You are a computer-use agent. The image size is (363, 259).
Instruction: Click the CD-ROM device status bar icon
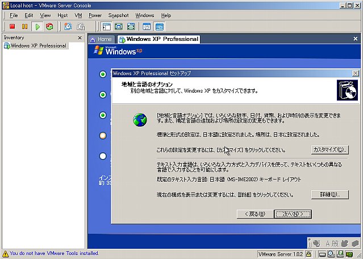pos(332,254)
